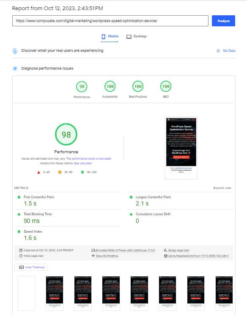247x315 pixels.
Task: Click the red triangle 0-49 legend icon
Action: click(x=38, y=172)
